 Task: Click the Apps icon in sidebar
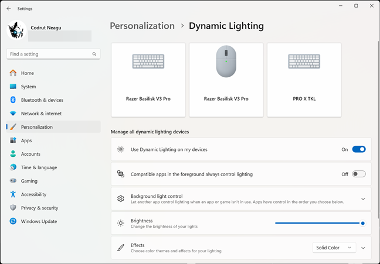[x=13, y=140]
